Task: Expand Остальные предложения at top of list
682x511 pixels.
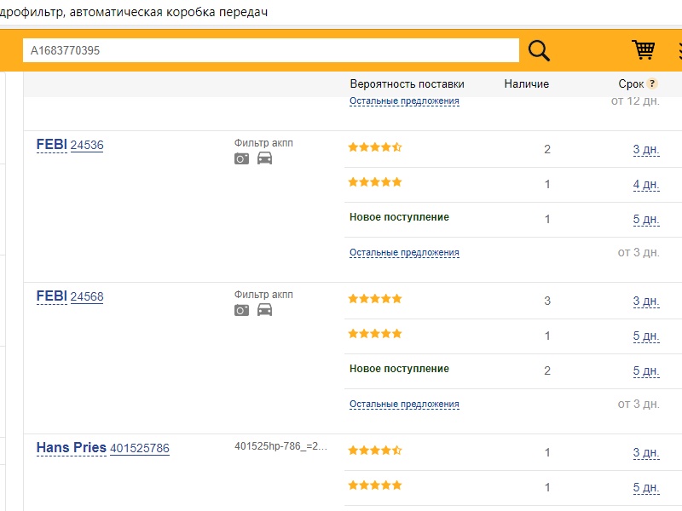Action: coord(404,101)
